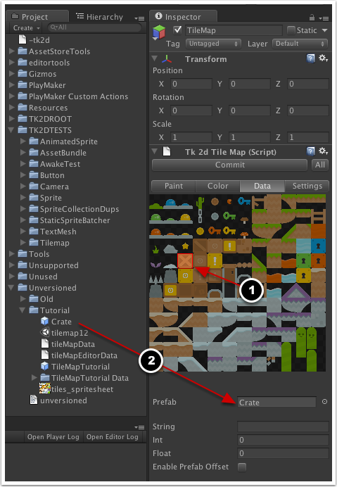This screenshot has height=487, width=337.
Task: Click the Position X field
Action: pos(191,84)
